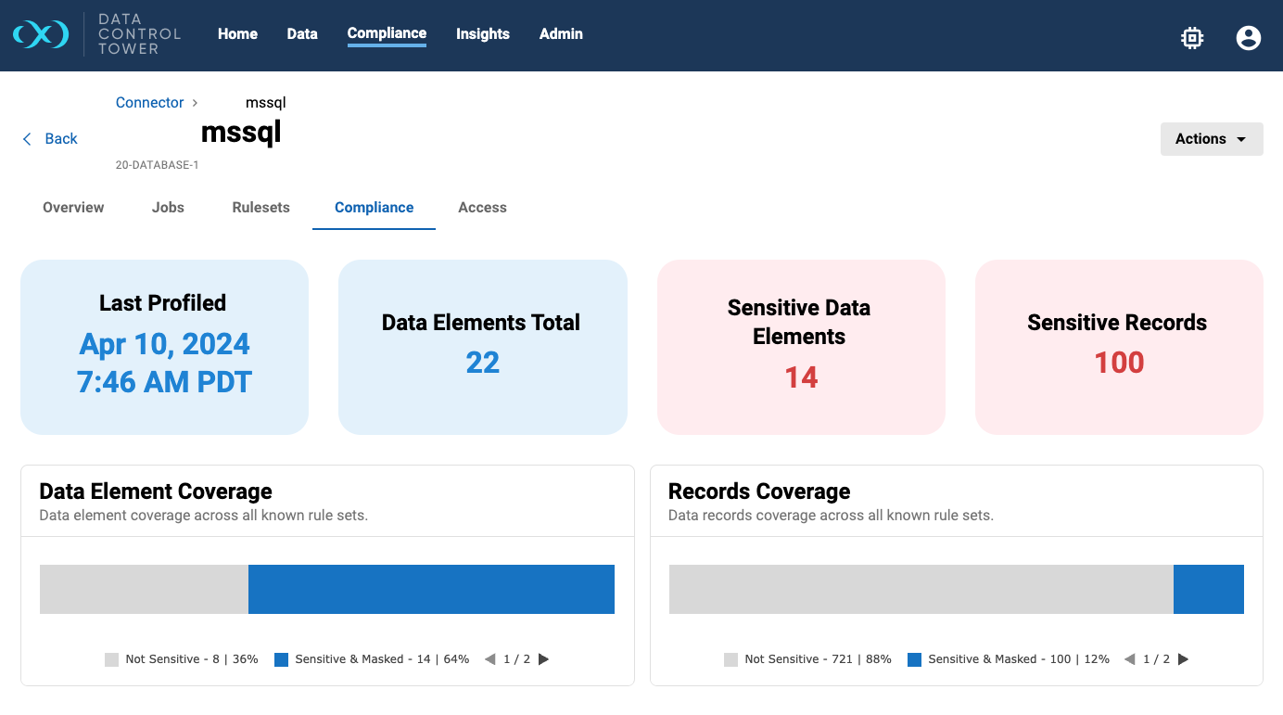Image resolution: width=1283 pixels, height=715 pixels.
Task: Click the Connector breadcrumb link
Action: 149,103
